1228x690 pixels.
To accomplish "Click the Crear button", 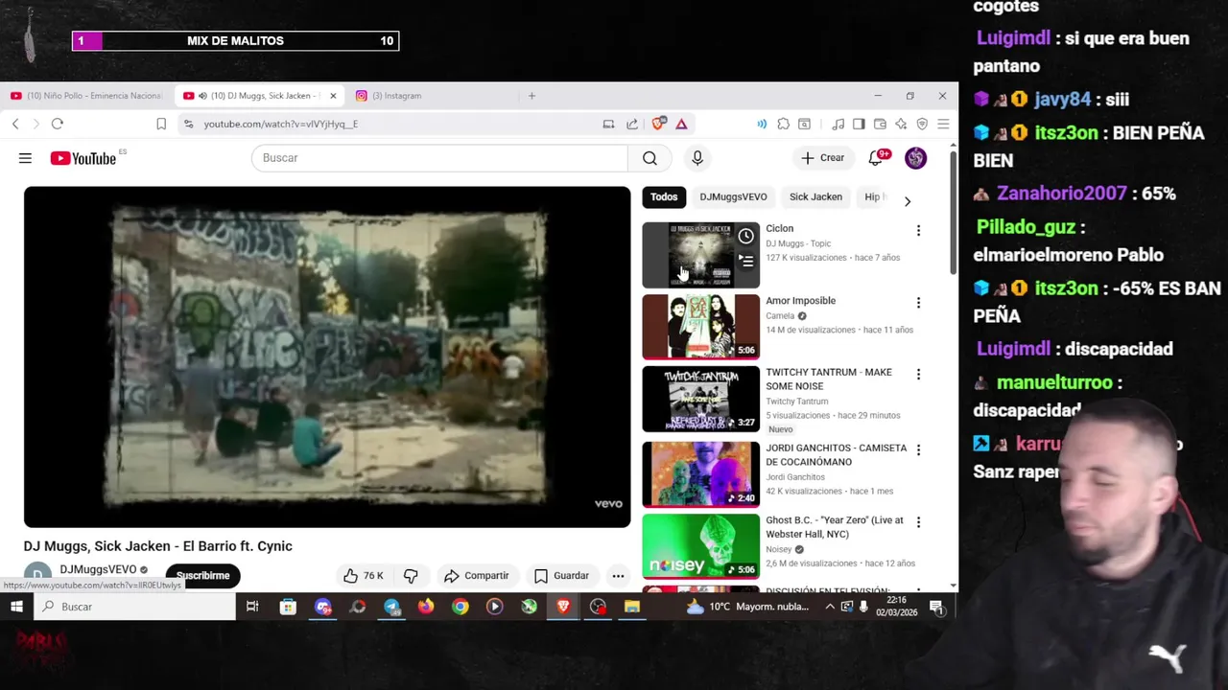I will point(822,158).
